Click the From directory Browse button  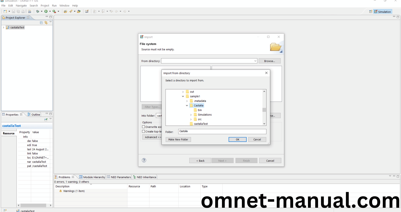[269, 61]
